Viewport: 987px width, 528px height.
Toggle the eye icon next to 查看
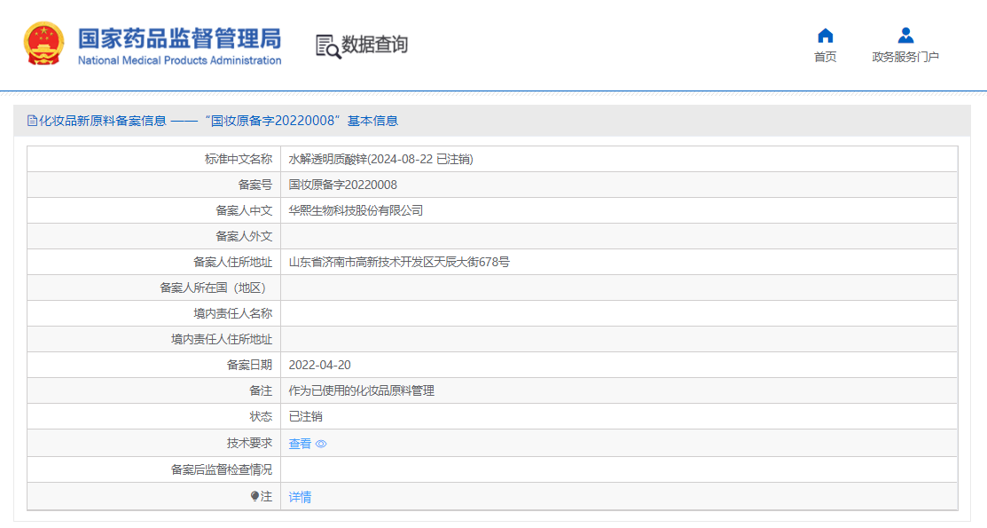point(321,443)
